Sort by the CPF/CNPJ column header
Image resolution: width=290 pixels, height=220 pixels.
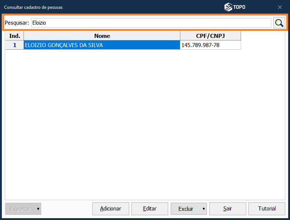[210, 36]
